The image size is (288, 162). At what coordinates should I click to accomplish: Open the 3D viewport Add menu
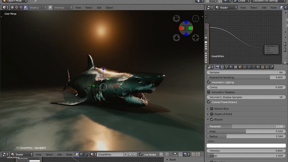coord(99,8)
